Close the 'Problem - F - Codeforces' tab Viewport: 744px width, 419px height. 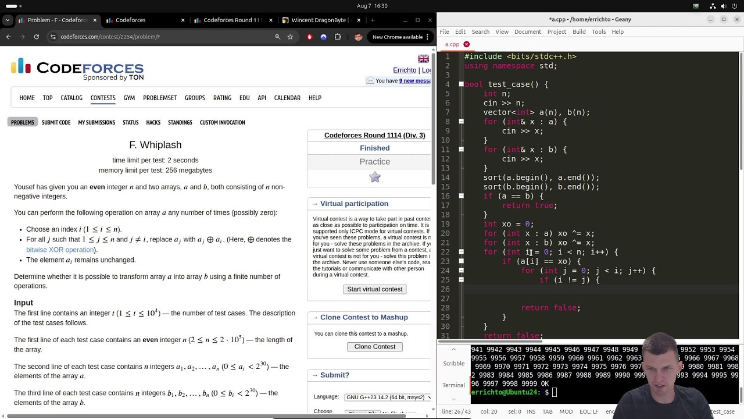point(95,20)
